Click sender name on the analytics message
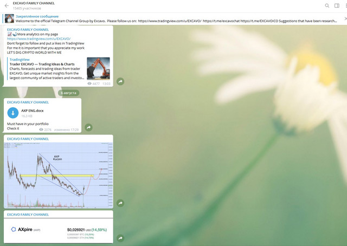The height and width of the screenshot is (246, 347). [x=28, y=30]
